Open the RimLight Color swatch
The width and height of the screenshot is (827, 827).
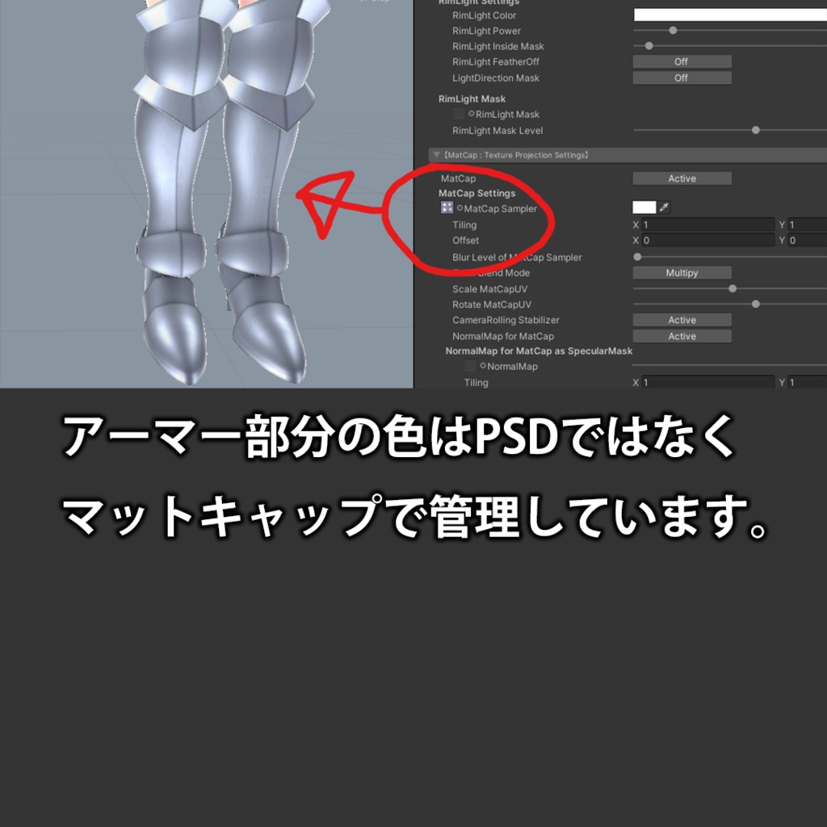[727, 15]
